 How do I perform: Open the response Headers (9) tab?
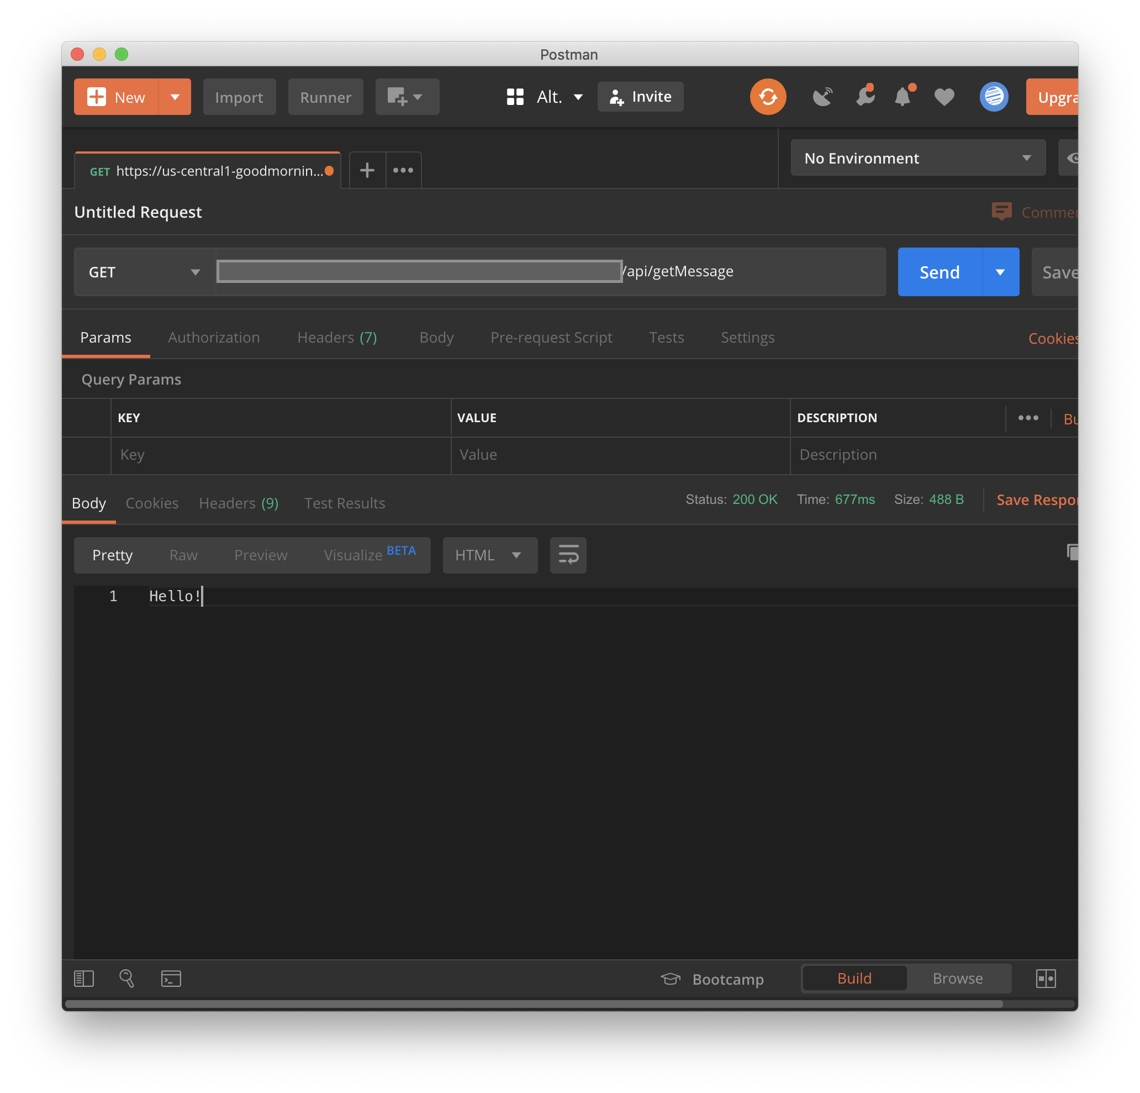(x=239, y=503)
